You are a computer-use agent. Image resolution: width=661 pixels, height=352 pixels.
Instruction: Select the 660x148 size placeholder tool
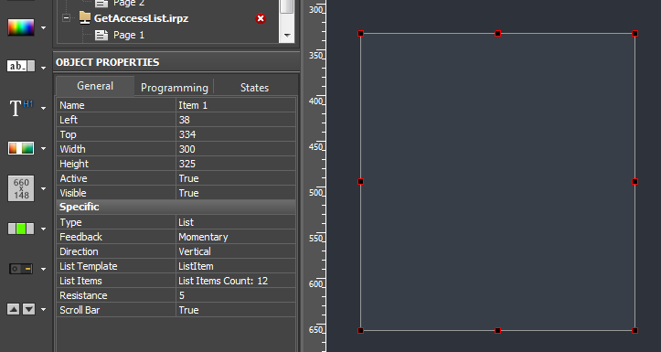pyautogui.click(x=21, y=188)
